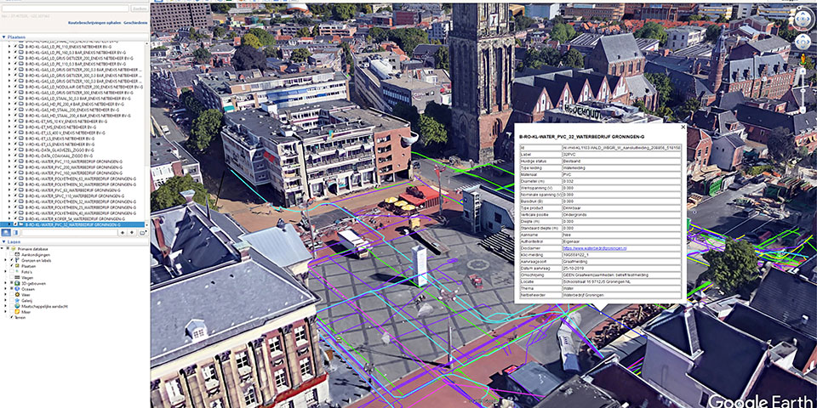Collapse the Primaire database tree node
This screenshot has height=408, width=817.
(2, 249)
